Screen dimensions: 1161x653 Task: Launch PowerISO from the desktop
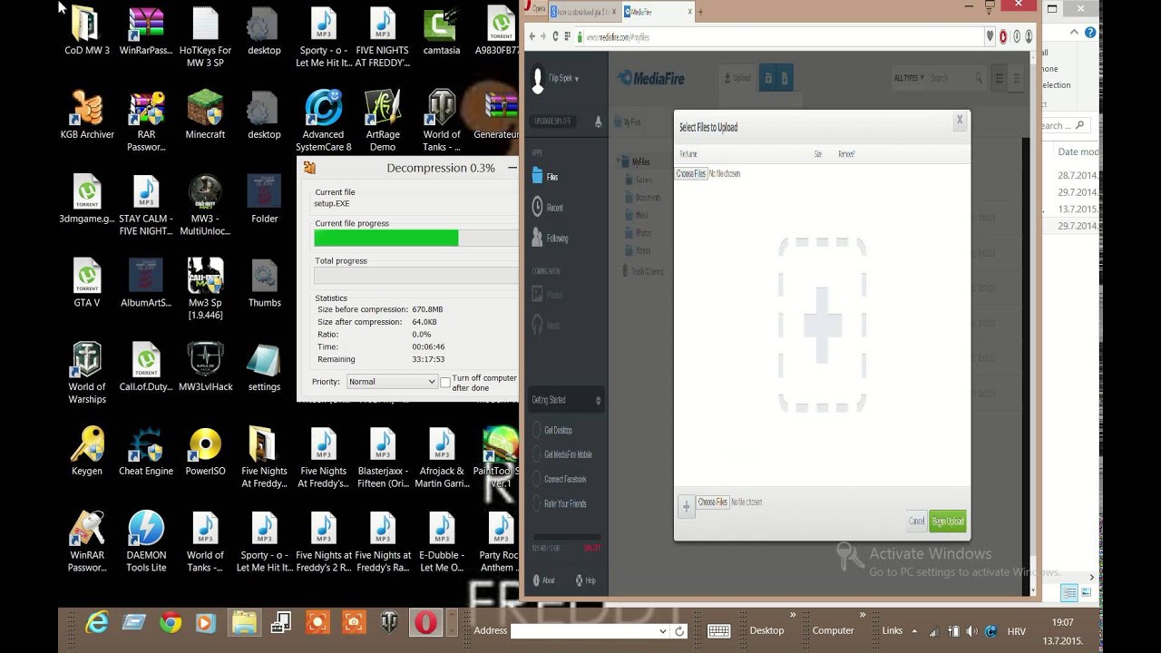click(205, 452)
